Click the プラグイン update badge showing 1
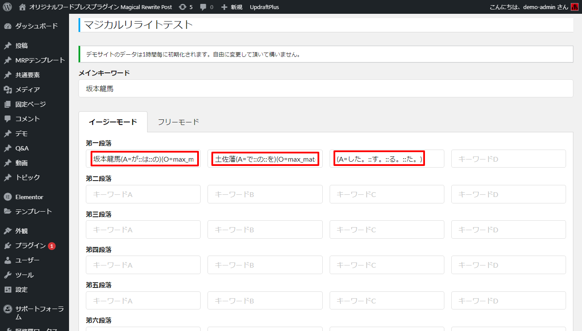The image size is (582, 331). click(52, 246)
